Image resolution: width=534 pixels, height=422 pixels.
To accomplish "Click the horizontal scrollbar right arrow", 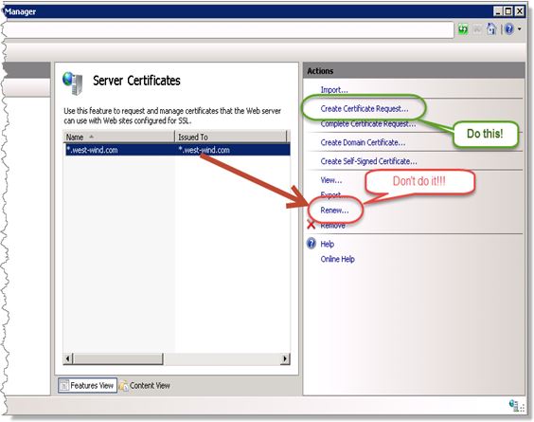I will (x=285, y=358).
